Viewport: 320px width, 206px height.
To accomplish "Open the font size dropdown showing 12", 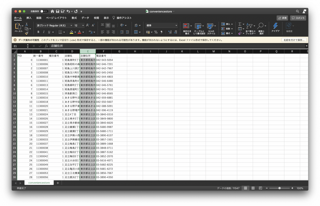I will [79, 26].
